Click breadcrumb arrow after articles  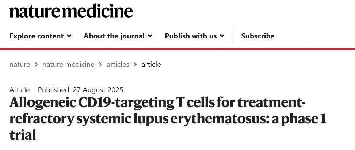click(135, 65)
